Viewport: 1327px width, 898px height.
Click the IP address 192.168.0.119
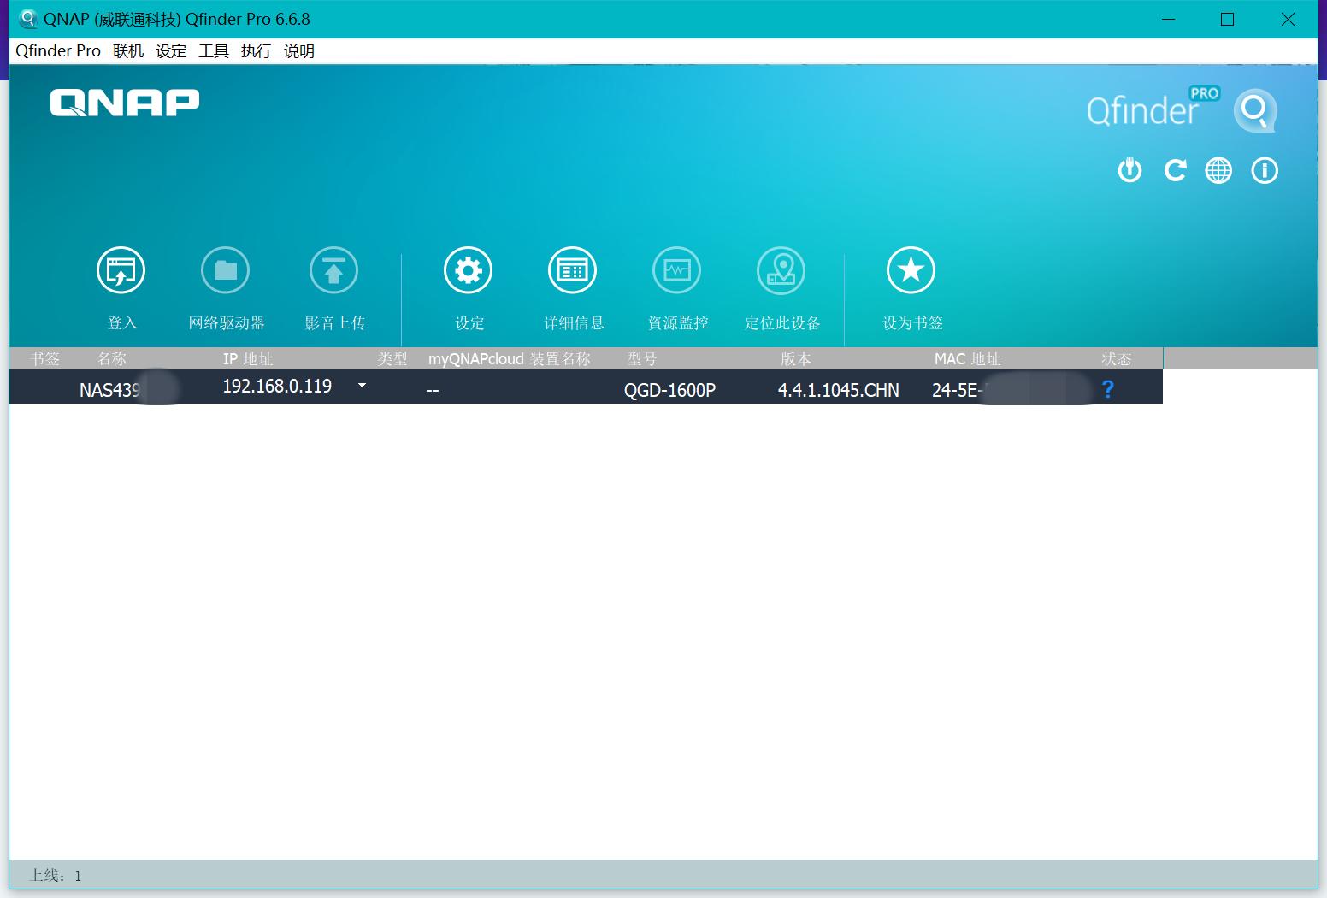click(277, 386)
